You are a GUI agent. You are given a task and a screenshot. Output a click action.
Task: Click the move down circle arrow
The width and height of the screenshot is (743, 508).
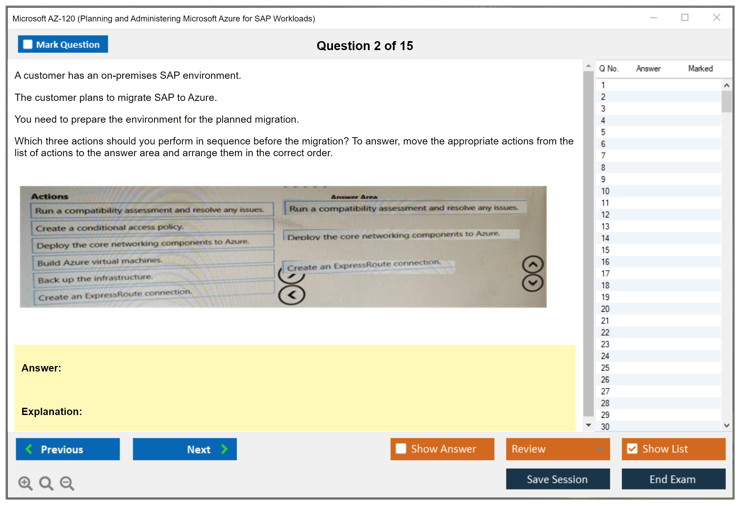tap(533, 283)
